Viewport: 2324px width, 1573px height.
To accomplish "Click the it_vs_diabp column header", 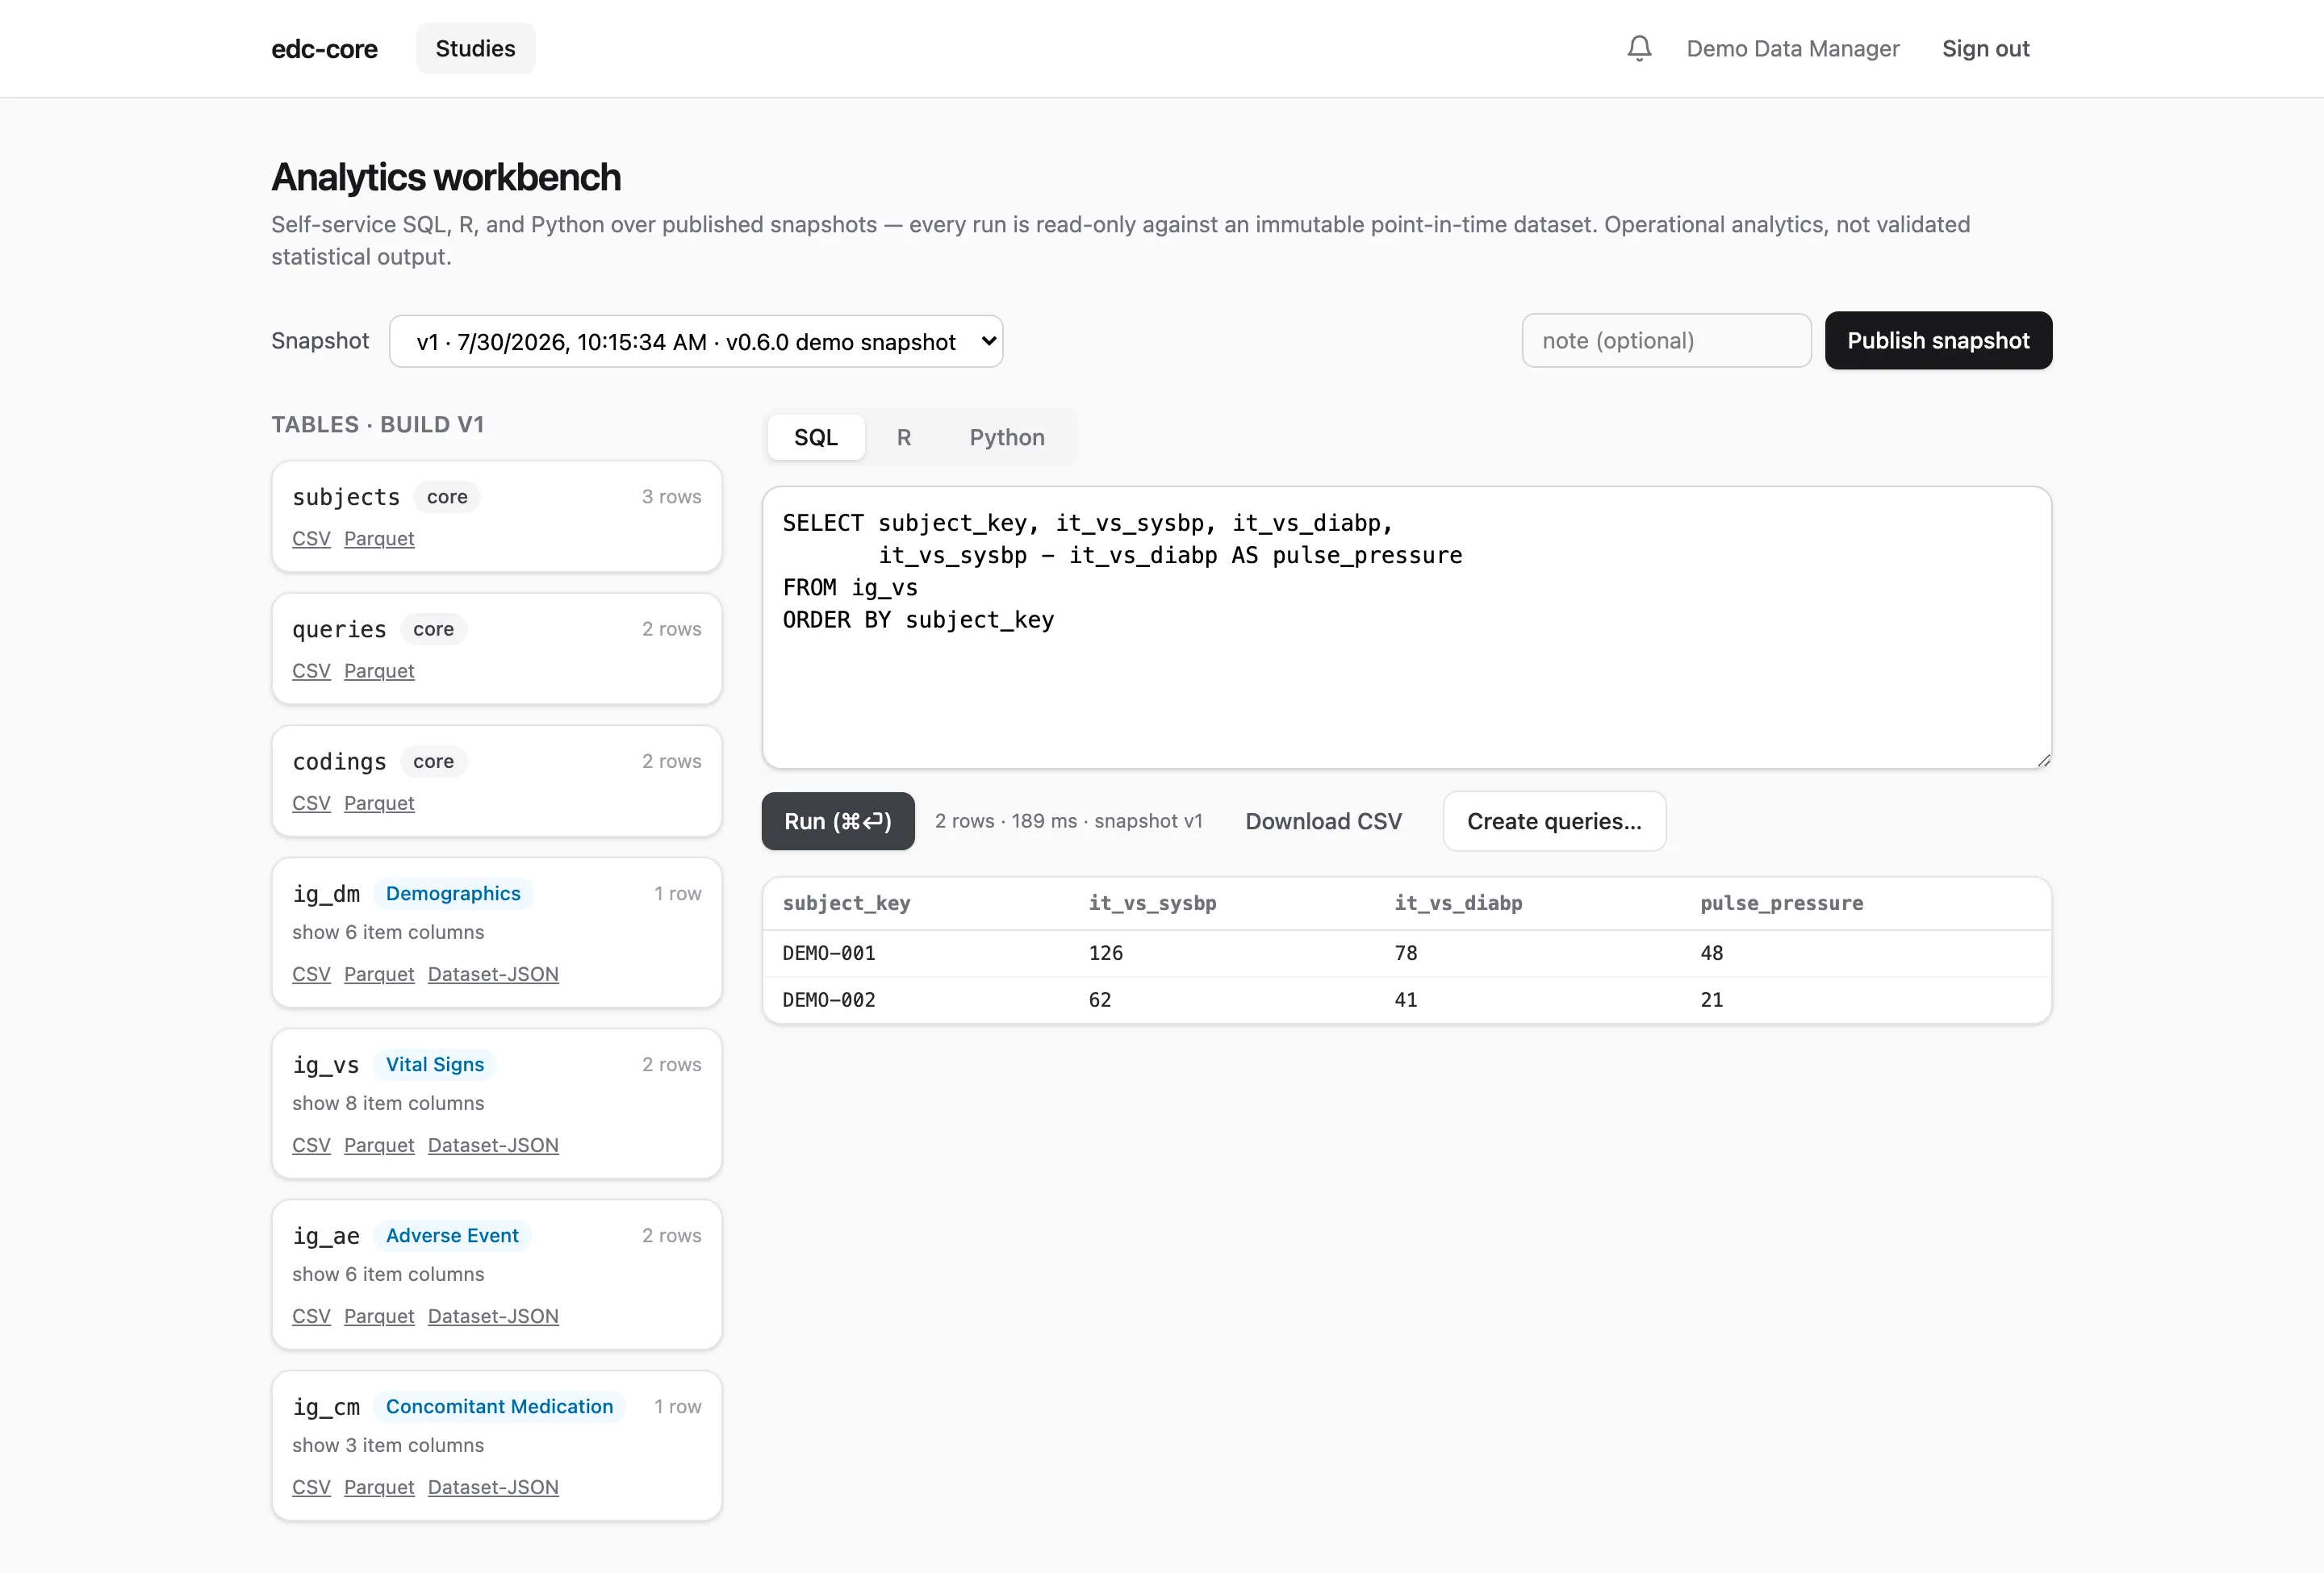I will 1458,903.
